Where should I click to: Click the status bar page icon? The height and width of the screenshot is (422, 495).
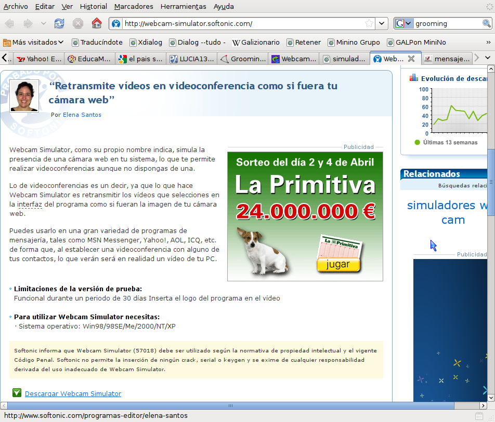pos(479,416)
